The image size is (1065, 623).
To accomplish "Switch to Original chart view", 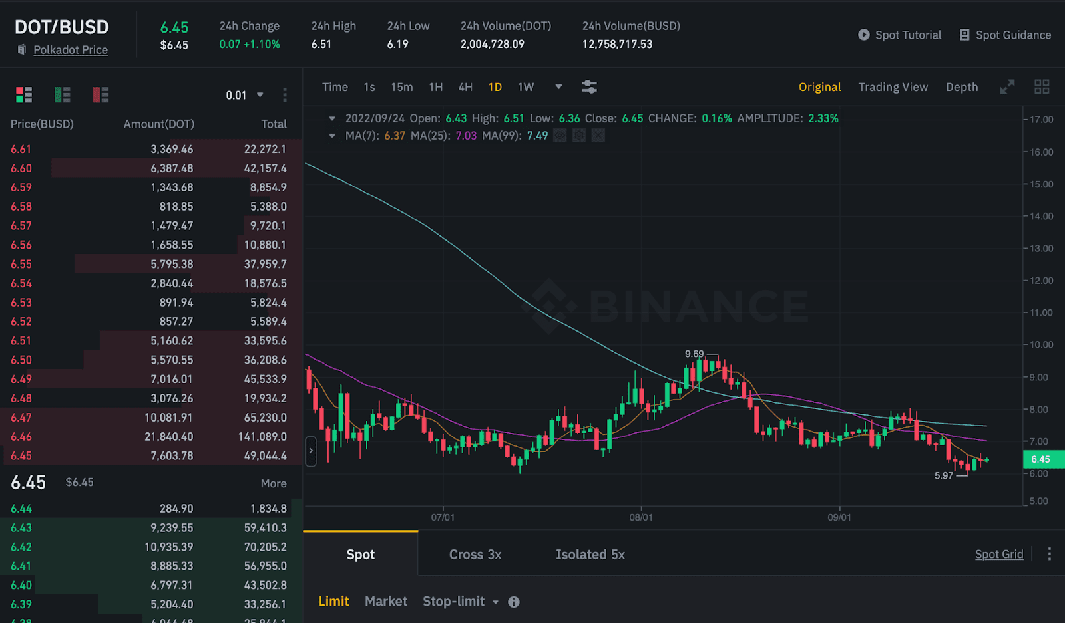I will pyautogui.click(x=820, y=87).
